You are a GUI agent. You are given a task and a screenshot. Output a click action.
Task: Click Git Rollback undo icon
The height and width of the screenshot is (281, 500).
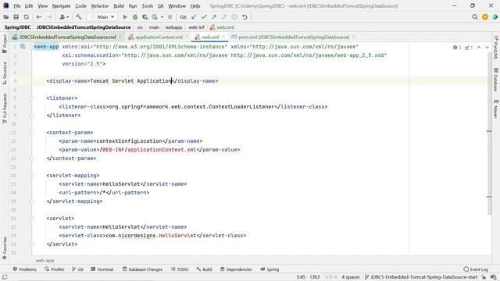(x=245, y=17)
